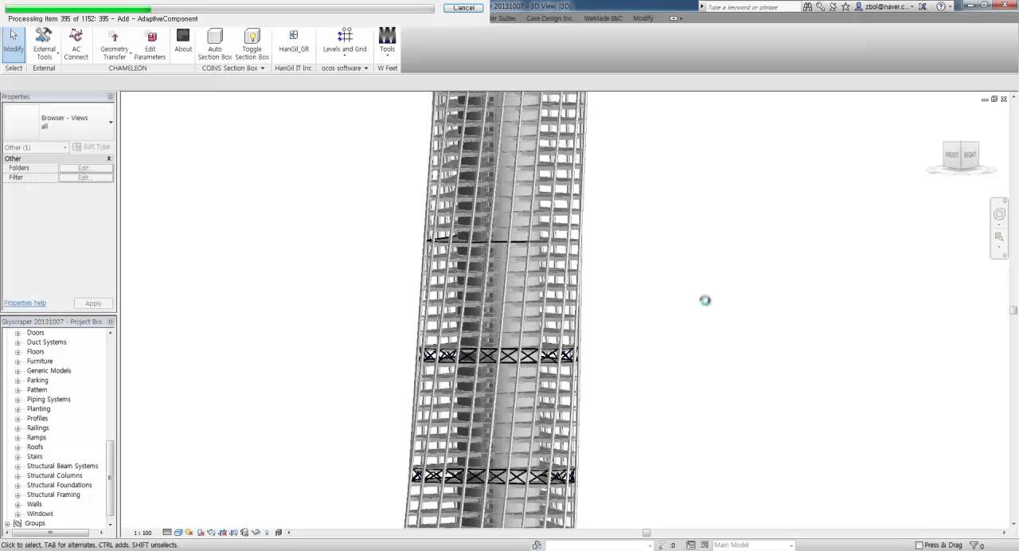Open the Select panel menu
This screenshot has height=551, width=1019.
coord(14,68)
